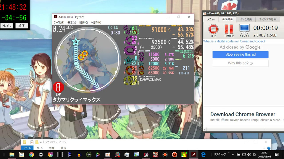This screenshot has height=159, width=284.
Task: Open the film strip video app on taskbar
Action: (x=60, y=155)
